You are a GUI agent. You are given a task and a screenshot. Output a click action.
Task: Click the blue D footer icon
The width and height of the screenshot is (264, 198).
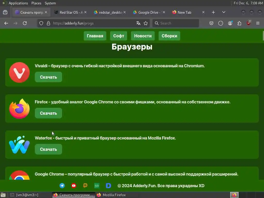(x=109, y=186)
